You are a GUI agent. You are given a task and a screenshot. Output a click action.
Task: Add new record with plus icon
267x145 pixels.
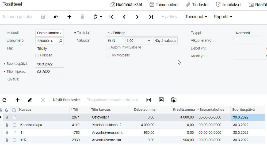pyautogui.click(x=69, y=17)
